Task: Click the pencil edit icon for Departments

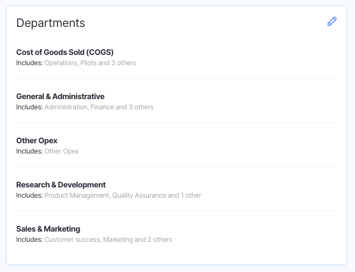Action: (332, 22)
